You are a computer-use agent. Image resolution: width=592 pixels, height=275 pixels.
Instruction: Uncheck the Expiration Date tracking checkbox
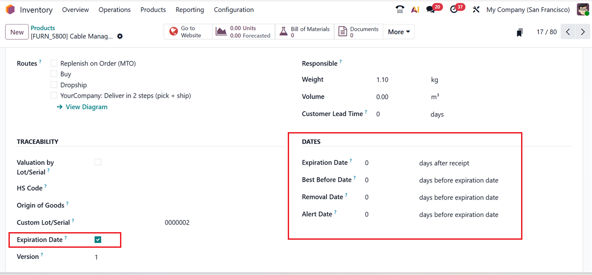(x=98, y=240)
